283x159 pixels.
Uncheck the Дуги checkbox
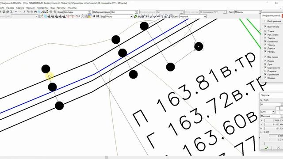point(265,64)
